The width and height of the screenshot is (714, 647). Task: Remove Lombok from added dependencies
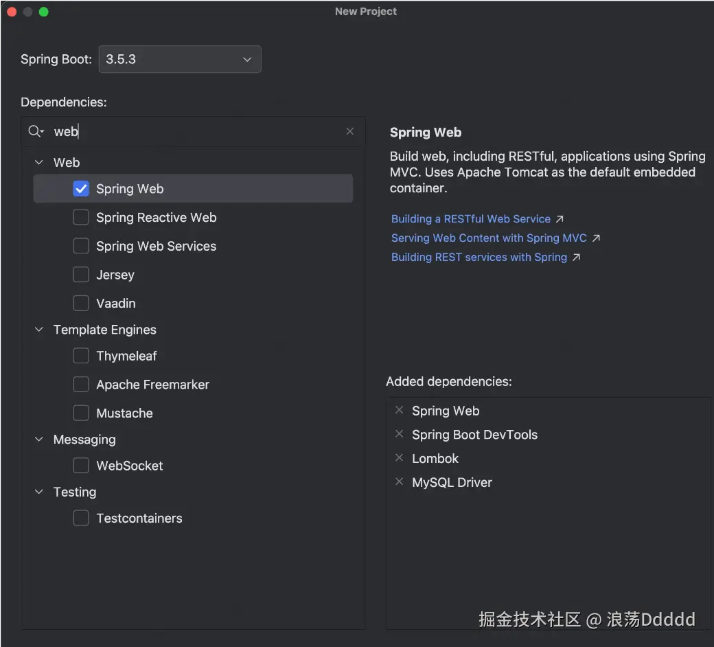(400, 458)
